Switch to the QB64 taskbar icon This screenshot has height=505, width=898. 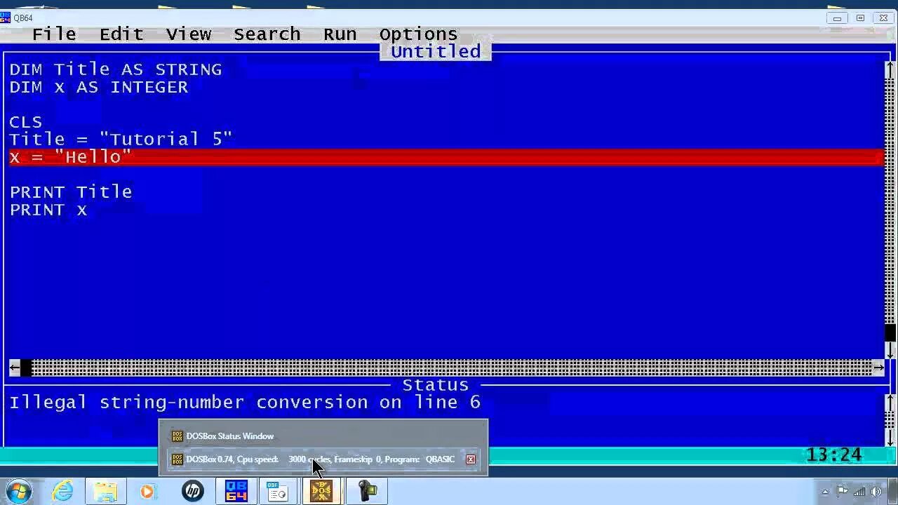(x=236, y=491)
